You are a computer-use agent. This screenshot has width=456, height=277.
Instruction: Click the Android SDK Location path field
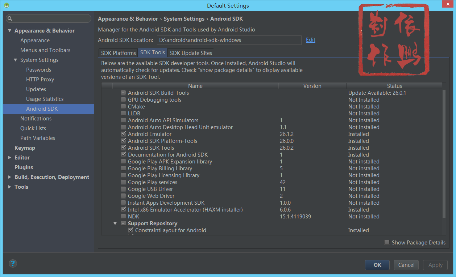229,40
